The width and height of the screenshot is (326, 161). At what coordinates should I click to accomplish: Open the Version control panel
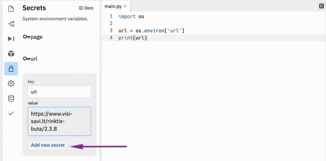11,24
